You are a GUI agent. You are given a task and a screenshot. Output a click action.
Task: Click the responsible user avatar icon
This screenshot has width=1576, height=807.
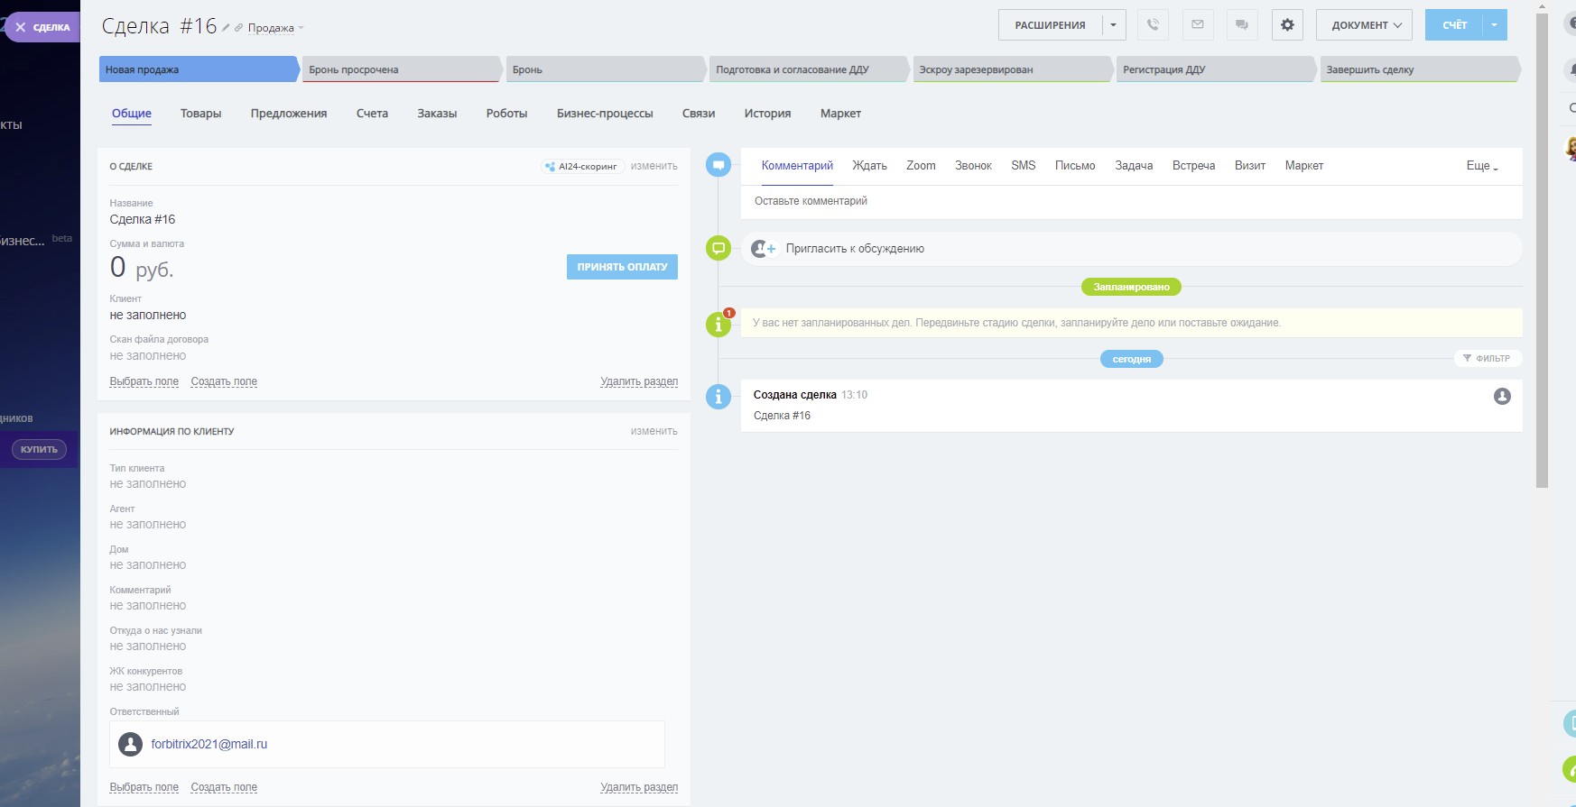pyautogui.click(x=131, y=744)
